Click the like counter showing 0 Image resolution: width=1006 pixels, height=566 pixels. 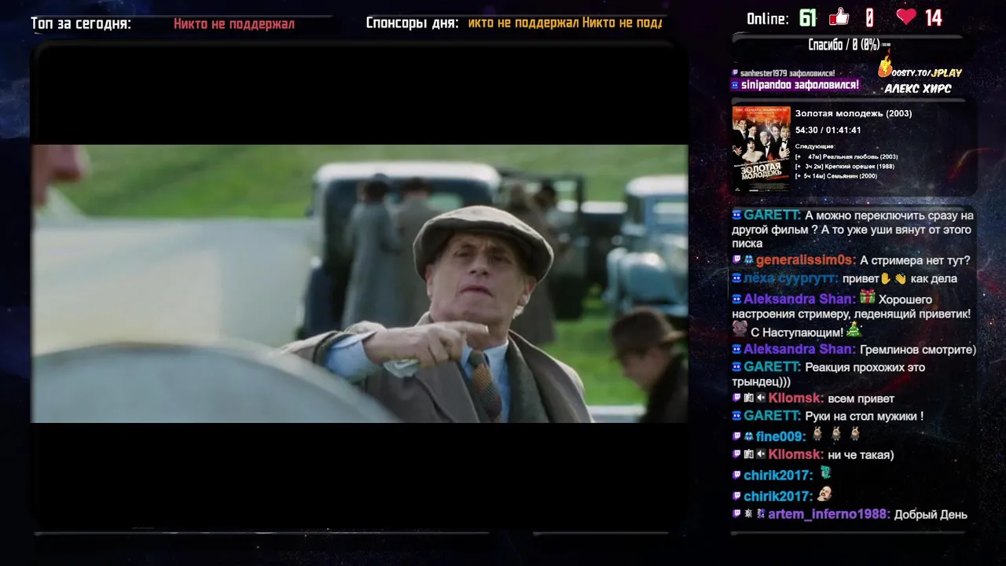click(x=869, y=17)
